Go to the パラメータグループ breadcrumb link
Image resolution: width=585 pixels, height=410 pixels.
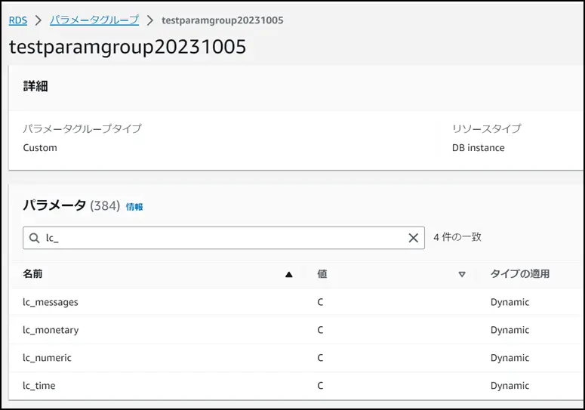click(x=94, y=20)
